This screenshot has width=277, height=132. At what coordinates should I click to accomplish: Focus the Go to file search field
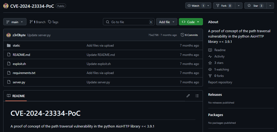[129, 22]
